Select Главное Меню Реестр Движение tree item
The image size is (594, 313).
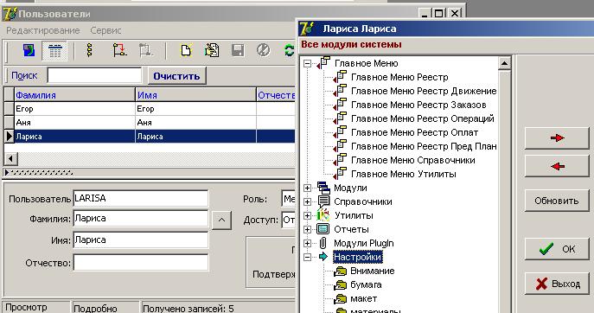[424, 91]
